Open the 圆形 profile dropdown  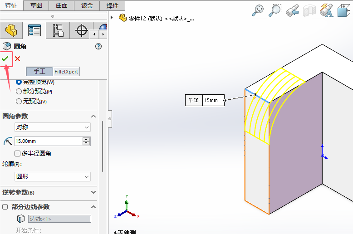coord(53,176)
